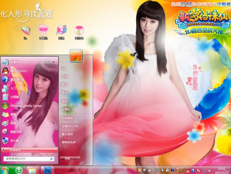Click the clock showing 15:52
The image size is (231, 174).
click(222, 169)
